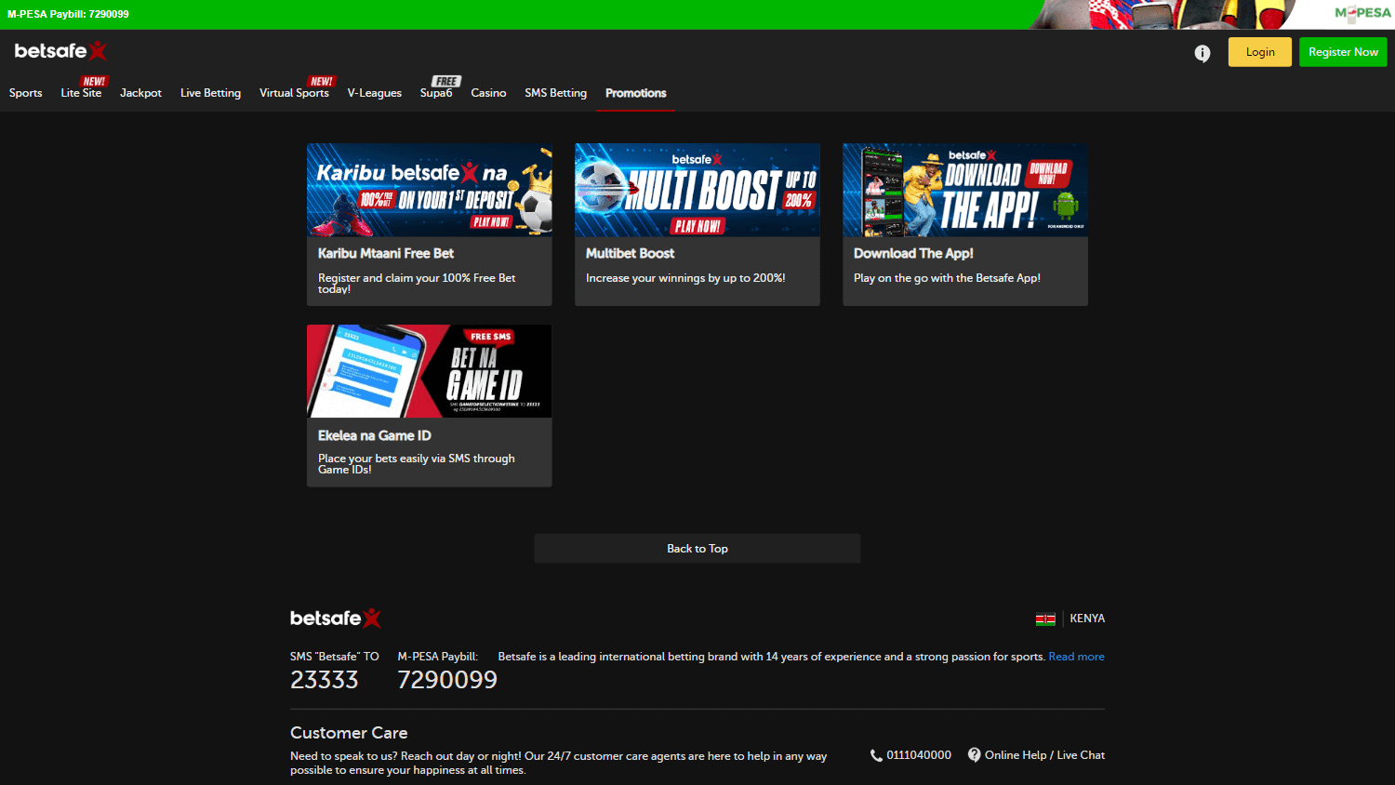Select the Promotions tab
Viewport: 1395px width, 785px height.
[636, 93]
